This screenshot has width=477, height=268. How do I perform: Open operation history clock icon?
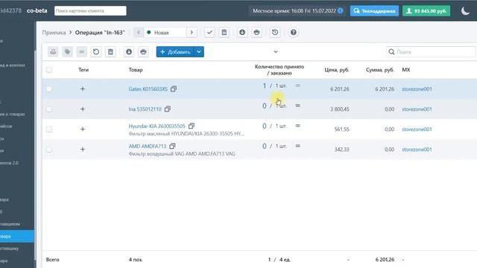coord(275,32)
